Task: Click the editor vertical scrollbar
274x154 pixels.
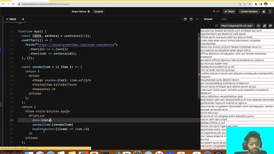Action: click(199, 66)
